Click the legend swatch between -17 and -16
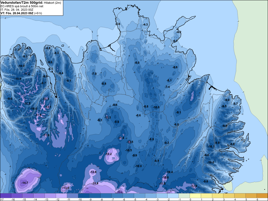This screenshot has height=201, width=268. [6, 196]
